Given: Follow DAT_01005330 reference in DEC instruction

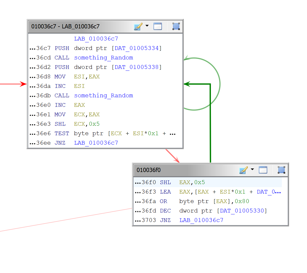Looking at the screenshot, I should pos(242,211).
